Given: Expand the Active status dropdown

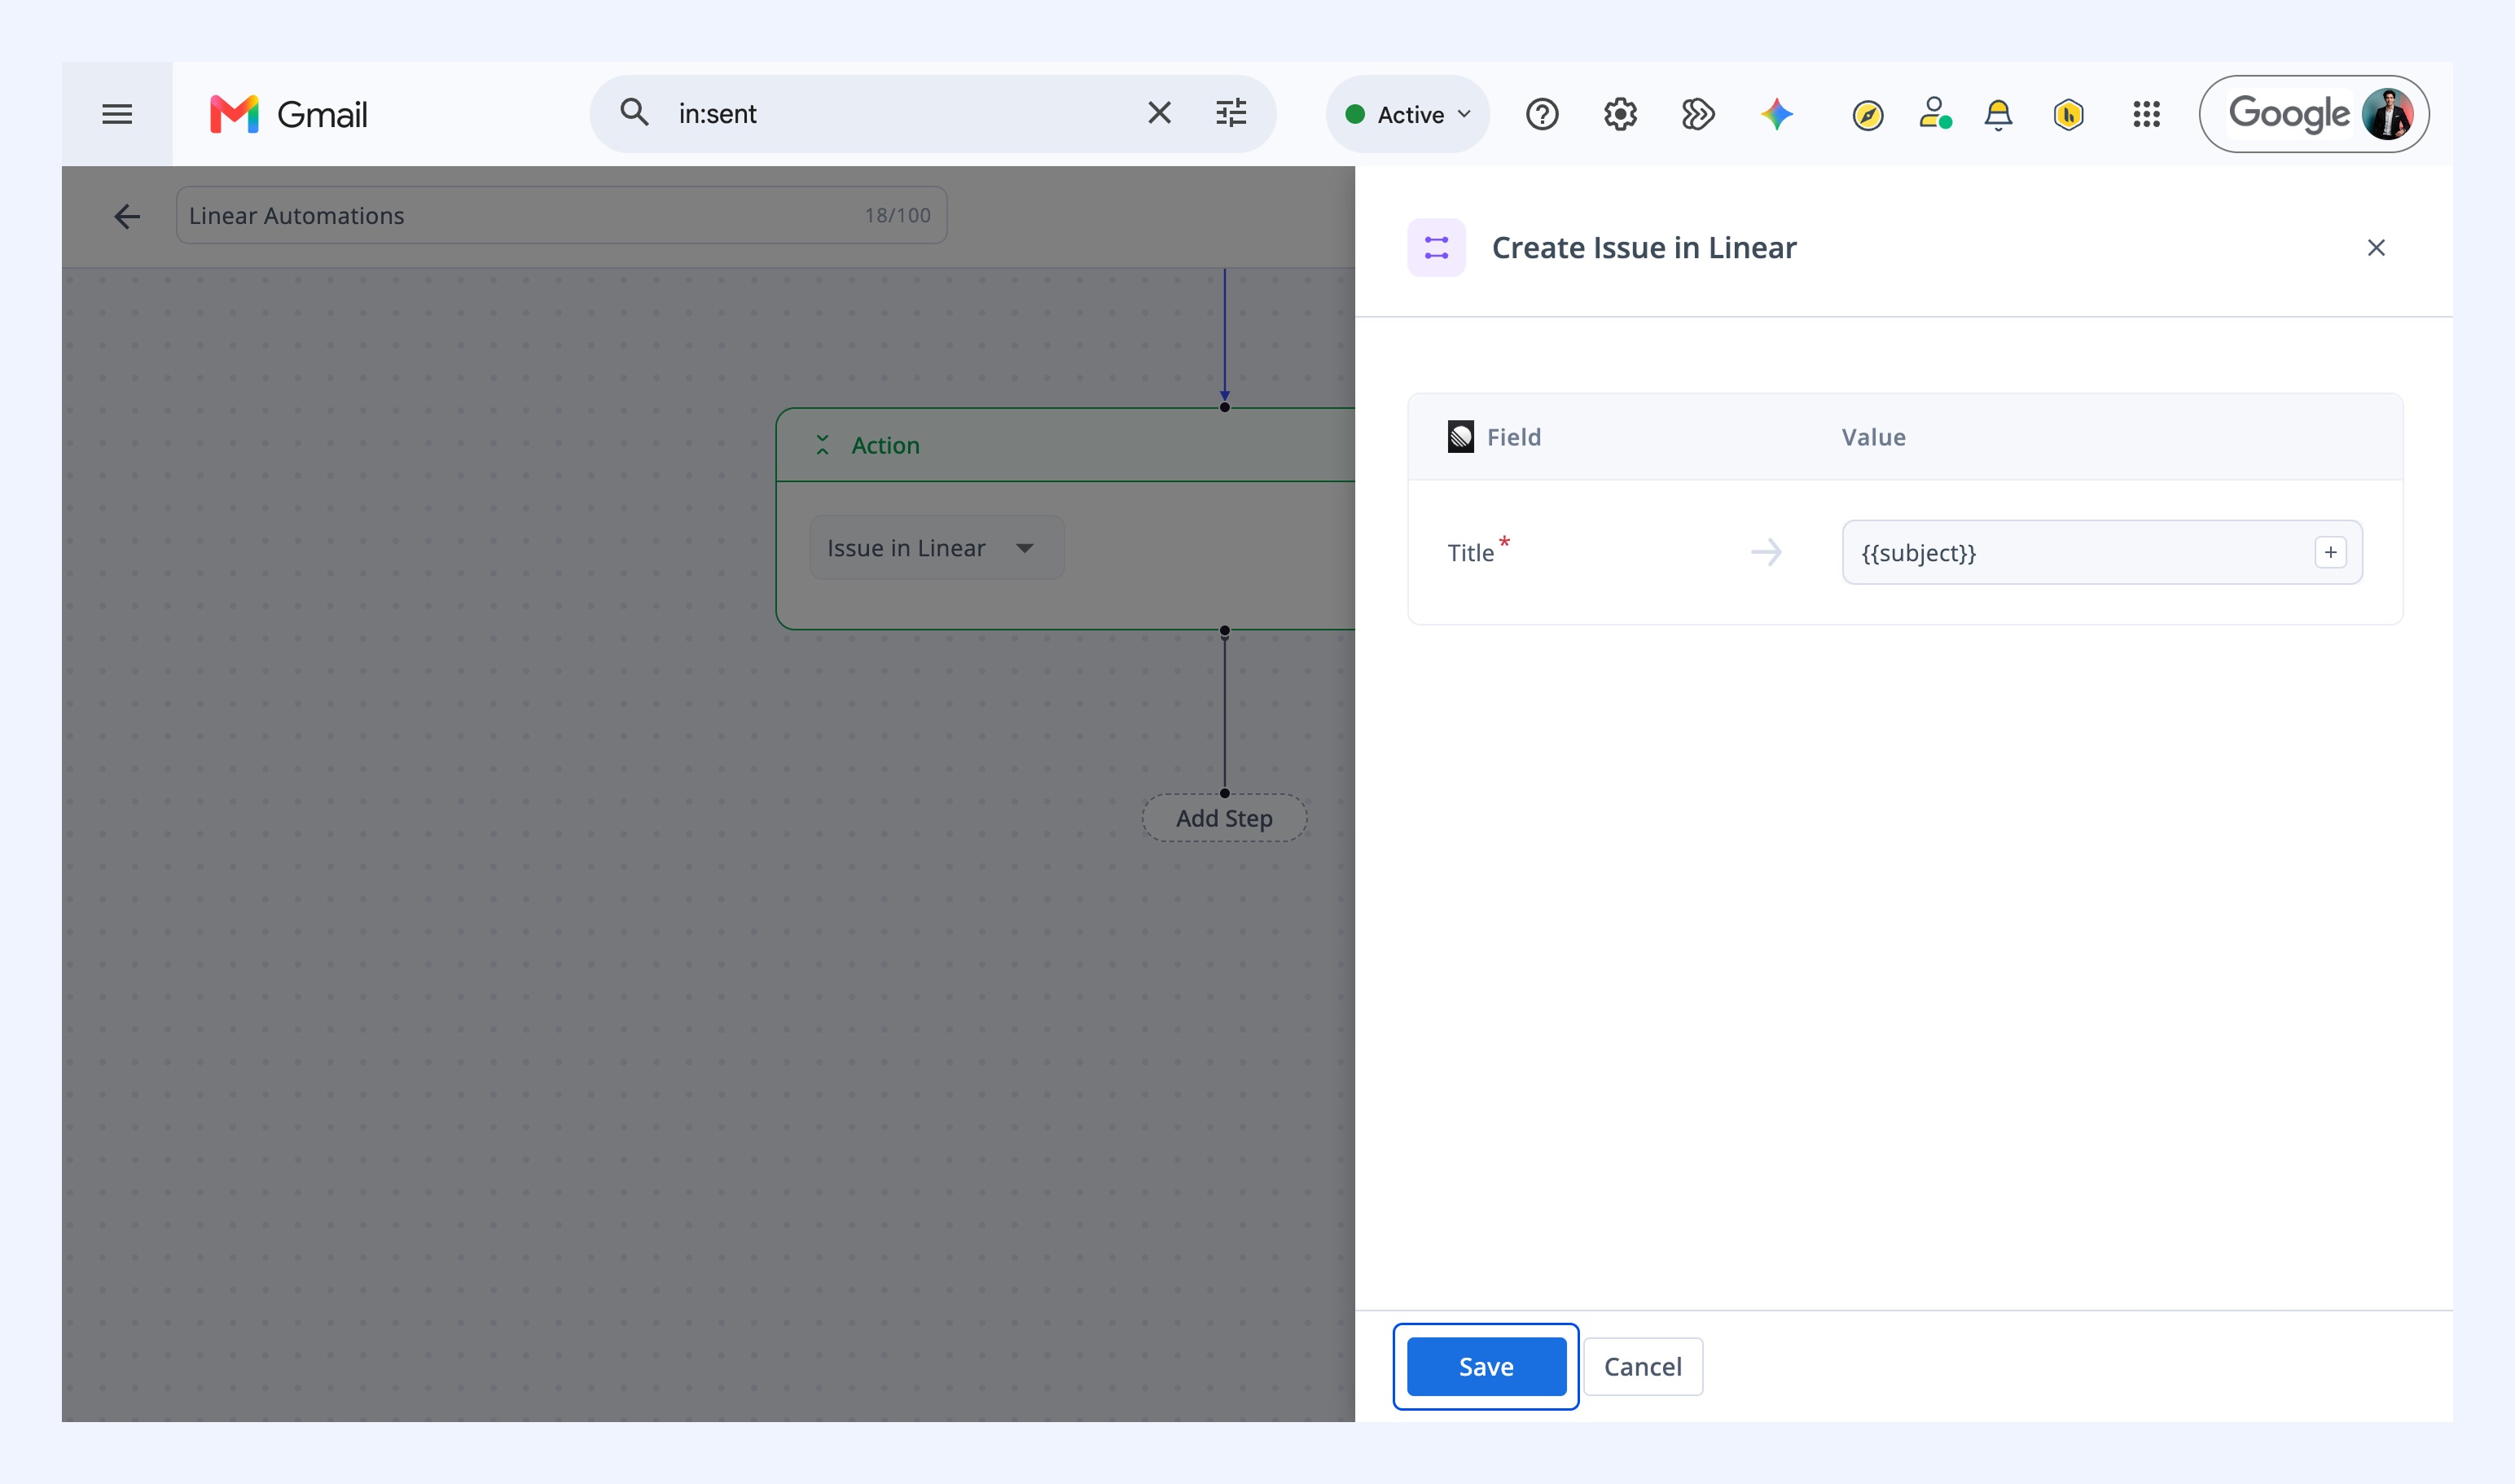Looking at the screenshot, I should click(1407, 114).
